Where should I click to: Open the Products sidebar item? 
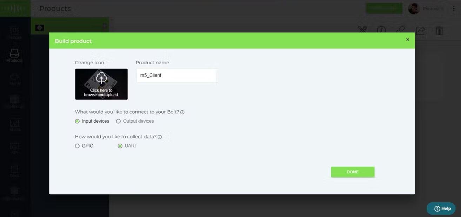click(14, 56)
